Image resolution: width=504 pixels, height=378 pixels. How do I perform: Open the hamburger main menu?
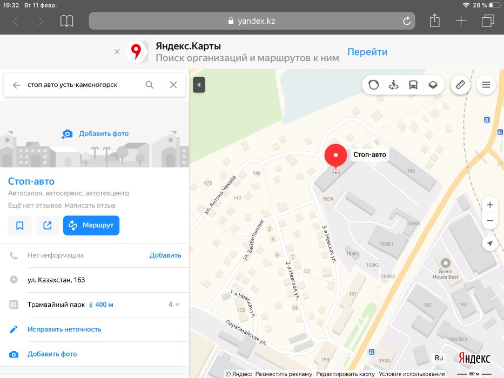coord(486,85)
